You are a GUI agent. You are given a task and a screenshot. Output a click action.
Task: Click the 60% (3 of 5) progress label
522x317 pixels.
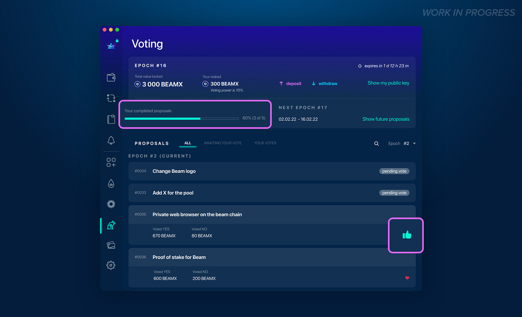(x=254, y=118)
